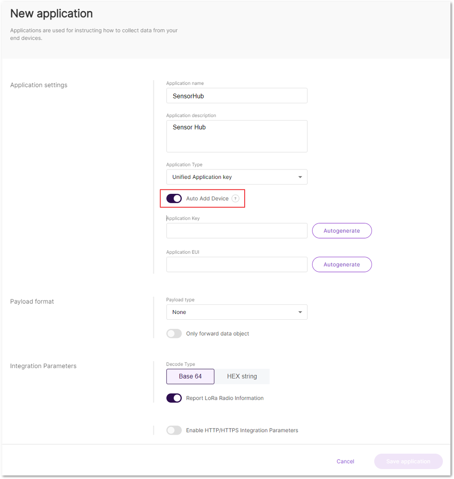The image size is (454, 479).
Task: Select Base 64 decode type
Action: tap(190, 377)
